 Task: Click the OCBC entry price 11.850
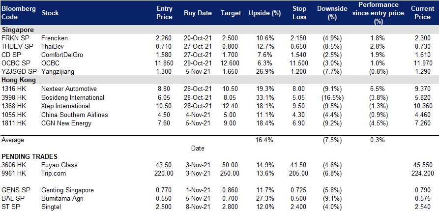coord(164,63)
